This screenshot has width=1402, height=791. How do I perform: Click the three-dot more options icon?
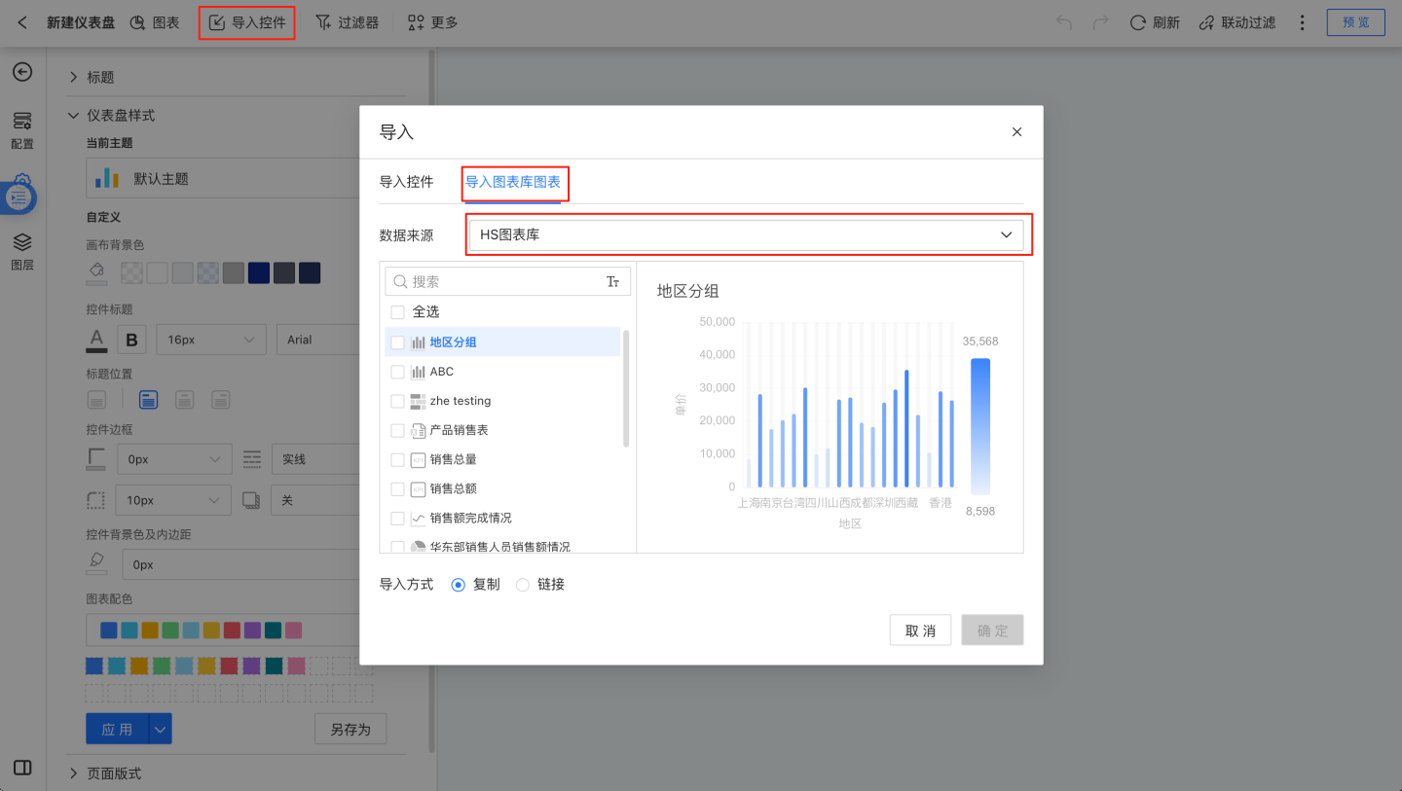[1303, 22]
